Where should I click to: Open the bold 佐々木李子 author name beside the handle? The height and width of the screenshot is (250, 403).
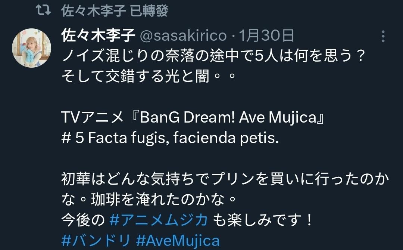coord(98,35)
